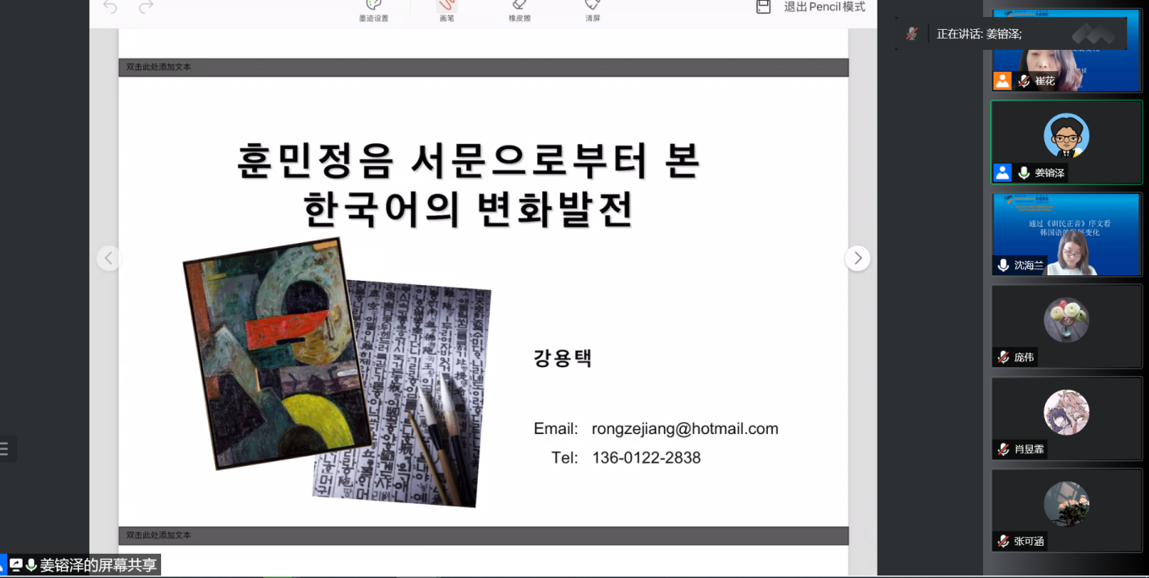This screenshot has width=1149, height=578.
Task: Select 肖昱霏's participant tile
Action: click(x=1066, y=419)
